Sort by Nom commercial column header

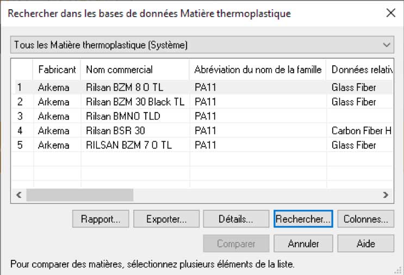pos(134,70)
